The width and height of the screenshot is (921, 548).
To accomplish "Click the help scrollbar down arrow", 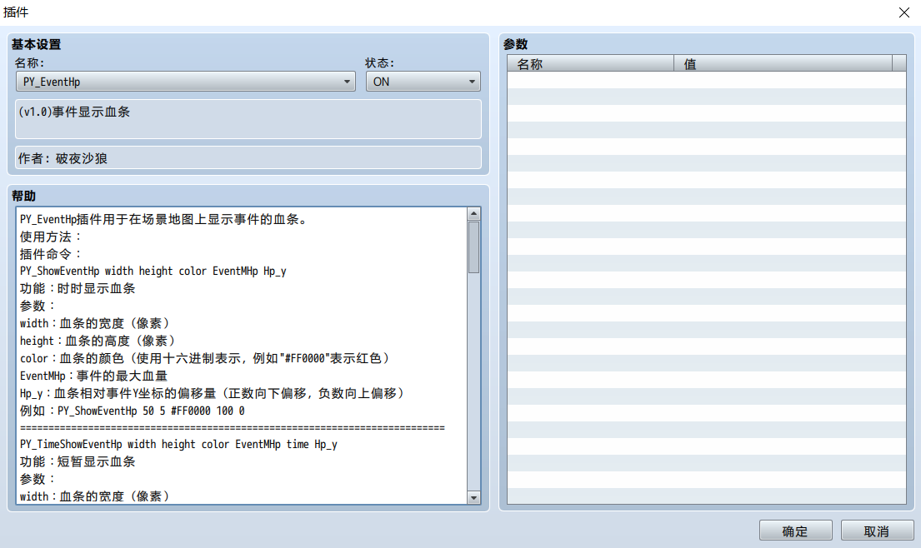I will 473,497.
